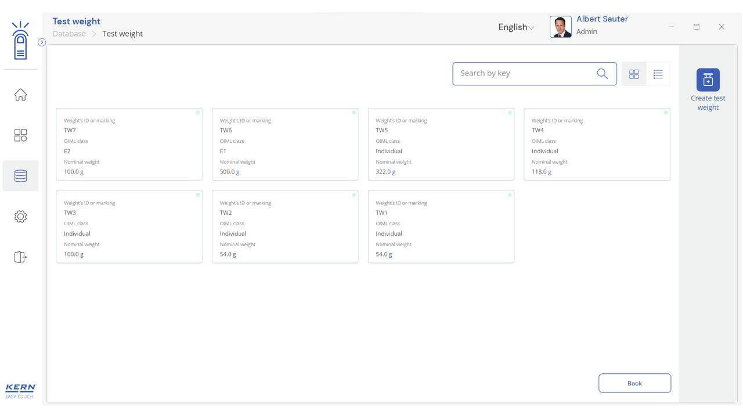Select the TW5 322.0 g card
This screenshot has width=743, height=418.
point(441,145)
